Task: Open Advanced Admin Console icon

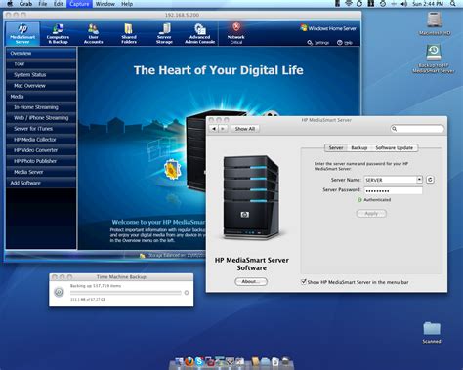Action: pyautogui.click(x=200, y=33)
